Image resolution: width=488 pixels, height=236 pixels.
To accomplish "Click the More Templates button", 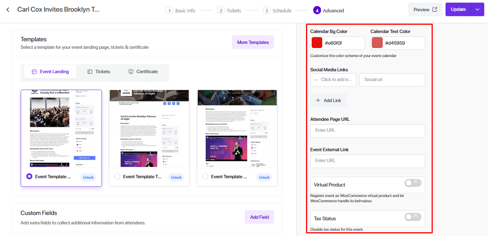I will click(253, 42).
